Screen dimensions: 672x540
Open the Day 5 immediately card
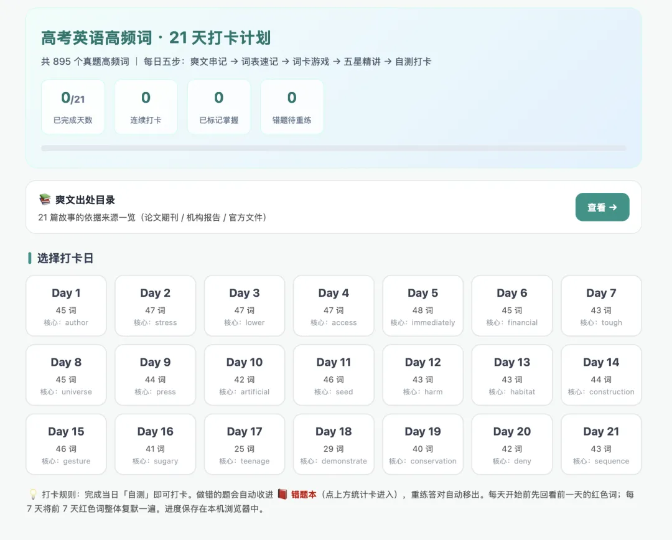tap(422, 305)
